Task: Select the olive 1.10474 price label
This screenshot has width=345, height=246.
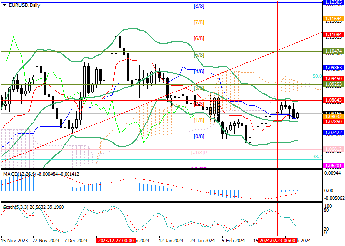Action: pyautogui.click(x=333, y=51)
